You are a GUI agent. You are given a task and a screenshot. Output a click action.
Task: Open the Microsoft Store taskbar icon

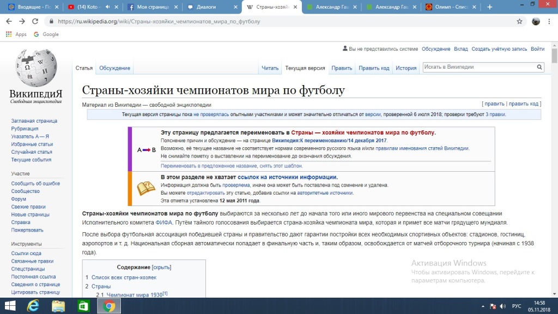[83, 306]
